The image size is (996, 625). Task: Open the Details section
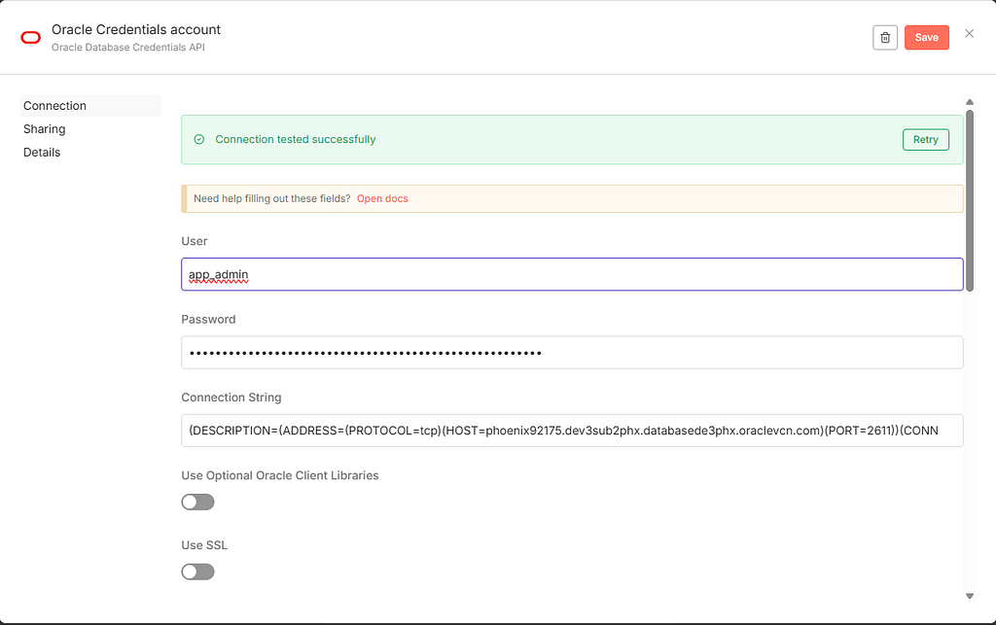click(42, 153)
